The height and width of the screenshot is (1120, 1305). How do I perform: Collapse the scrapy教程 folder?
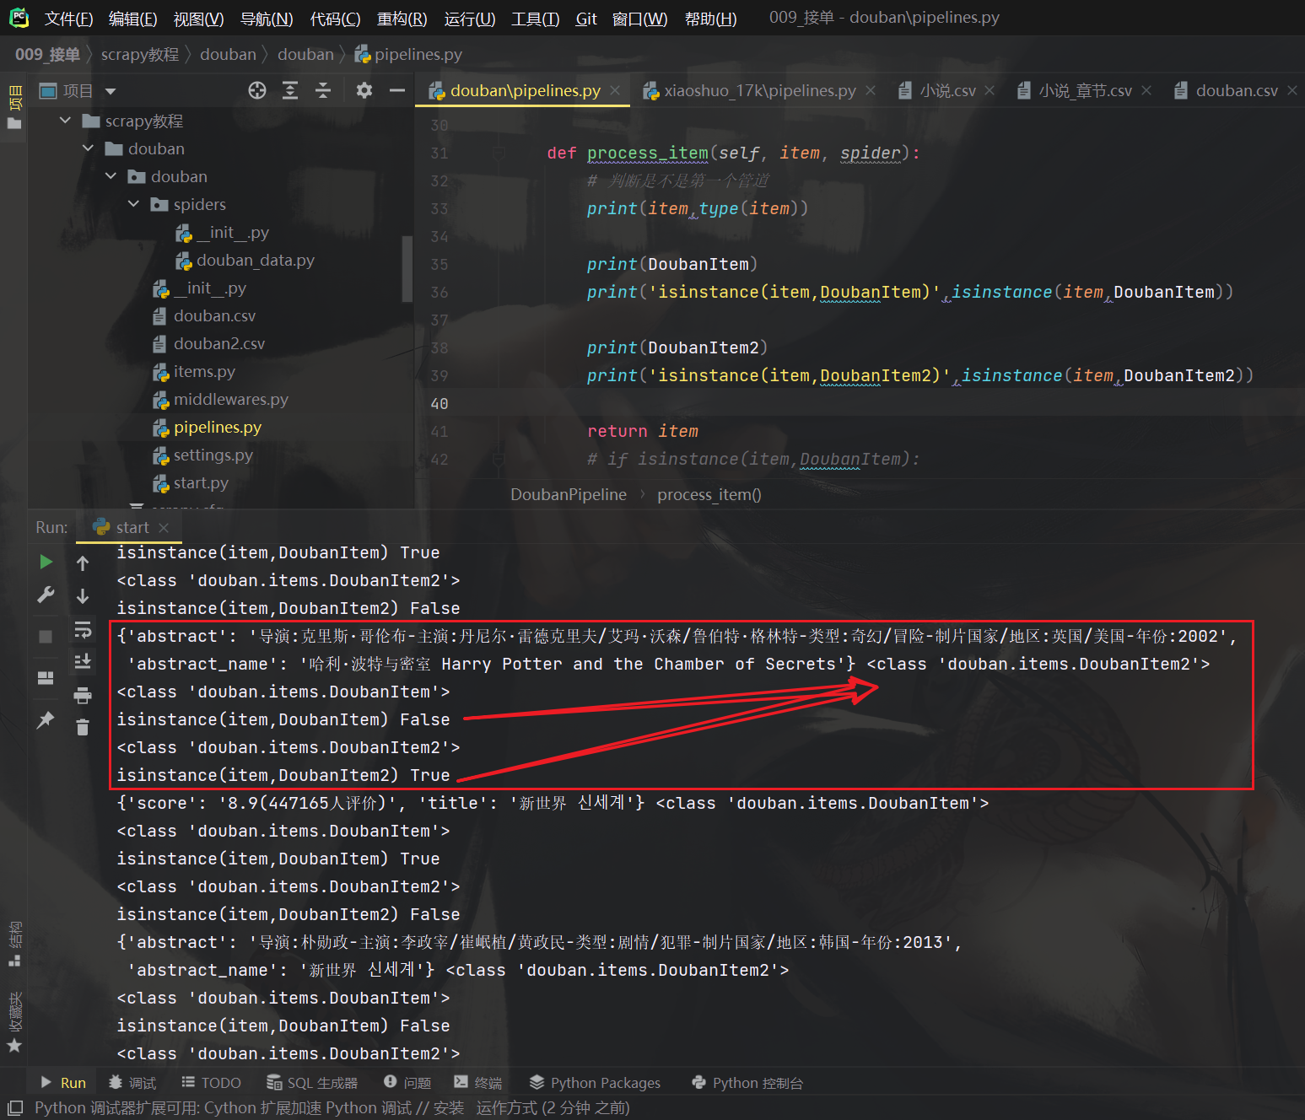click(65, 121)
